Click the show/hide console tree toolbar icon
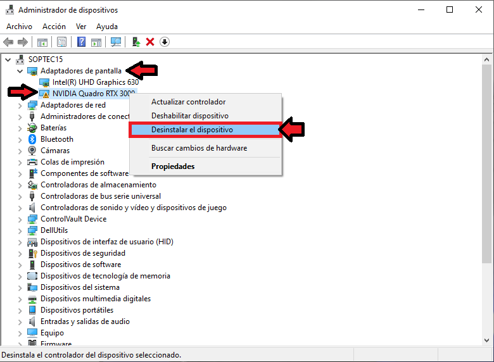Viewport: 494px width, 362px height. click(x=42, y=42)
